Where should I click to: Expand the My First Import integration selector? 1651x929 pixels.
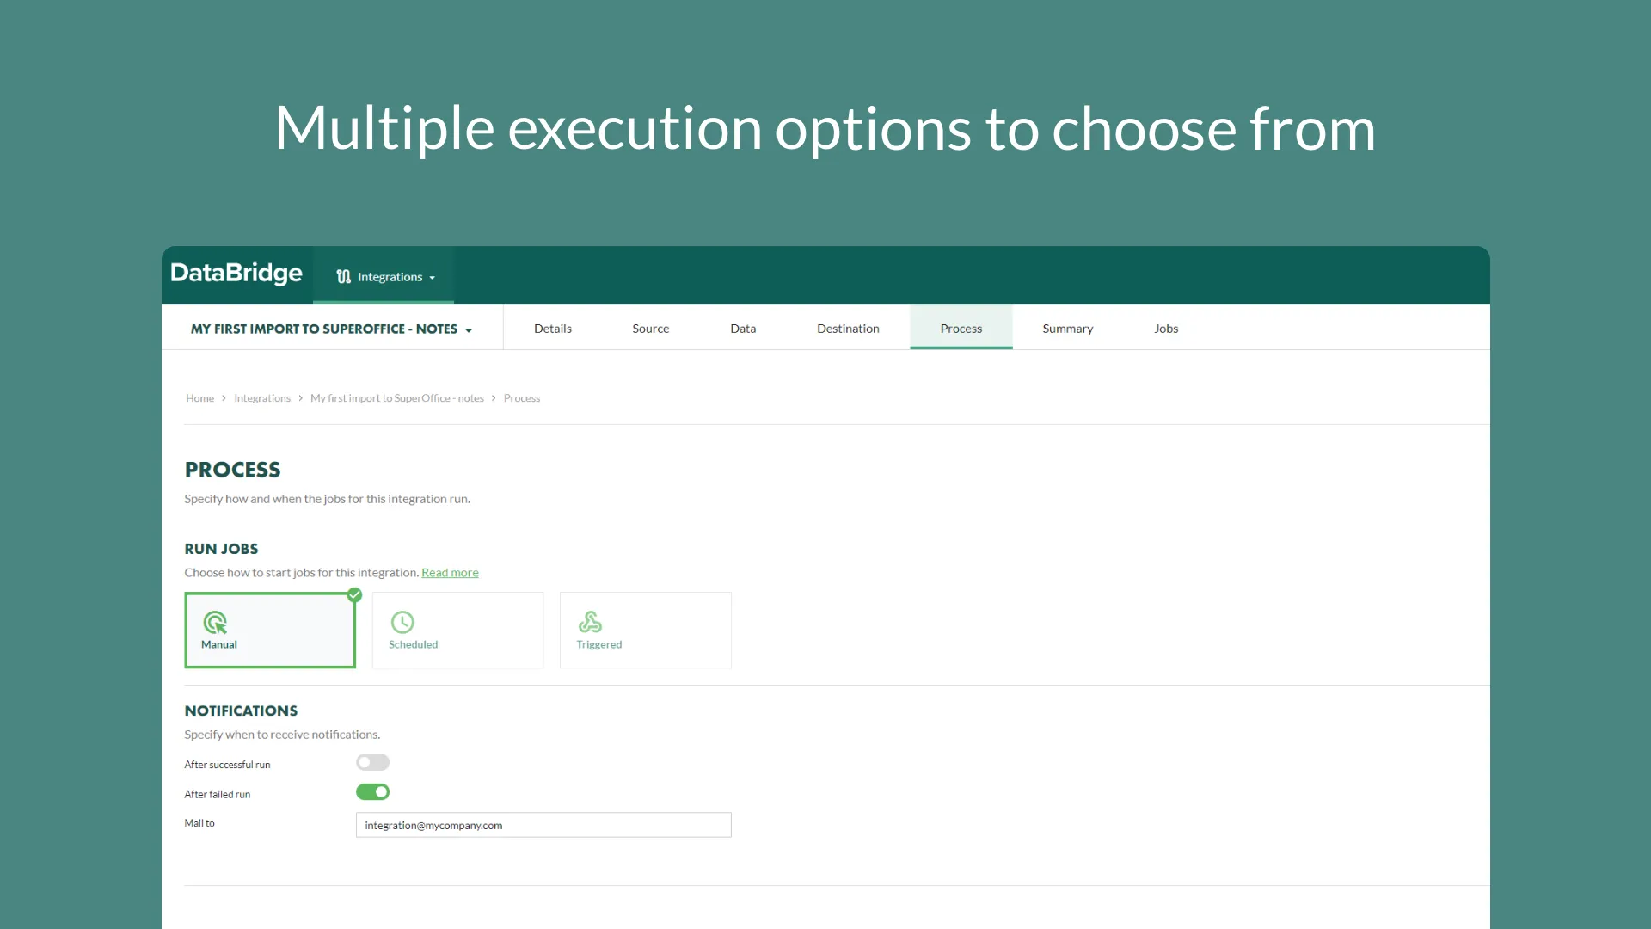click(x=331, y=329)
